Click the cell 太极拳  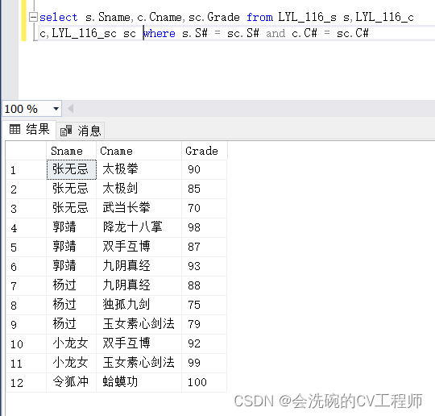(139, 169)
